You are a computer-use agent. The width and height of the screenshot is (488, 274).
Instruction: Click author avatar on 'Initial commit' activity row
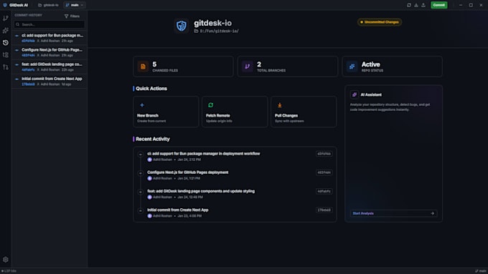click(x=150, y=215)
